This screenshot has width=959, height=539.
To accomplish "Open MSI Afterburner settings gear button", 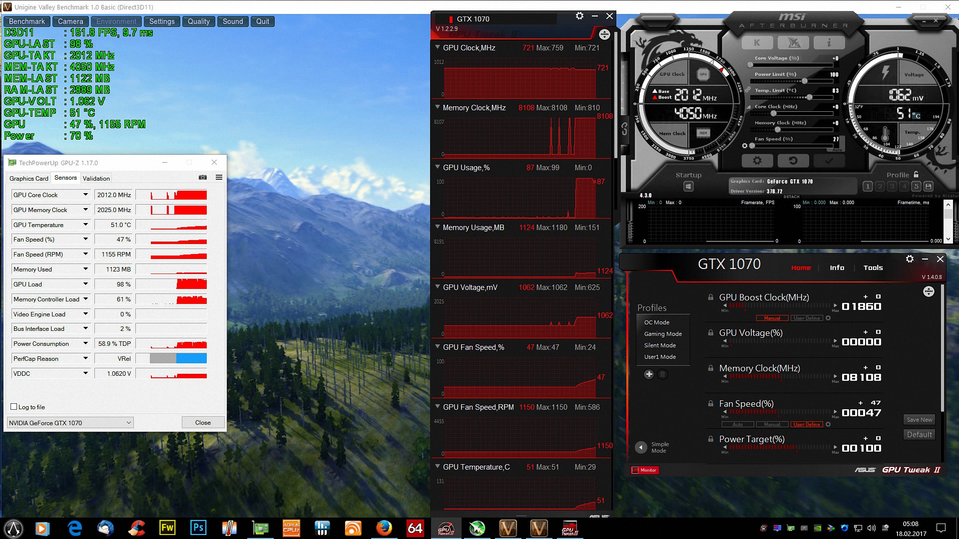I will 757,161.
